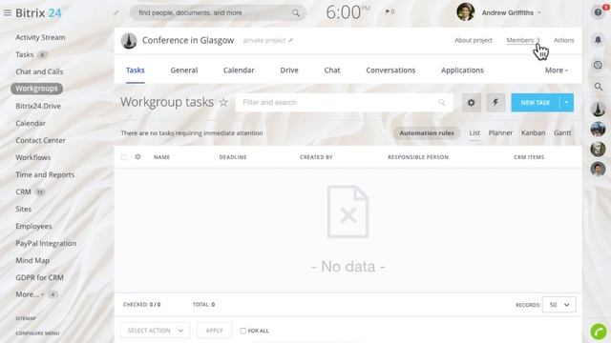Open the recent activity clock icon
The height and width of the screenshot is (343, 611).
click(x=598, y=65)
